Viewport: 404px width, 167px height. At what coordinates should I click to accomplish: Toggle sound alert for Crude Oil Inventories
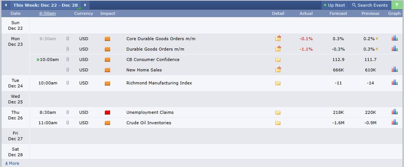[68, 123]
